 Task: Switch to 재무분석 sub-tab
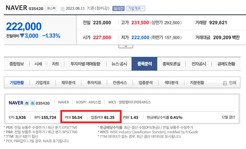pyautogui.click(x=68, y=82)
